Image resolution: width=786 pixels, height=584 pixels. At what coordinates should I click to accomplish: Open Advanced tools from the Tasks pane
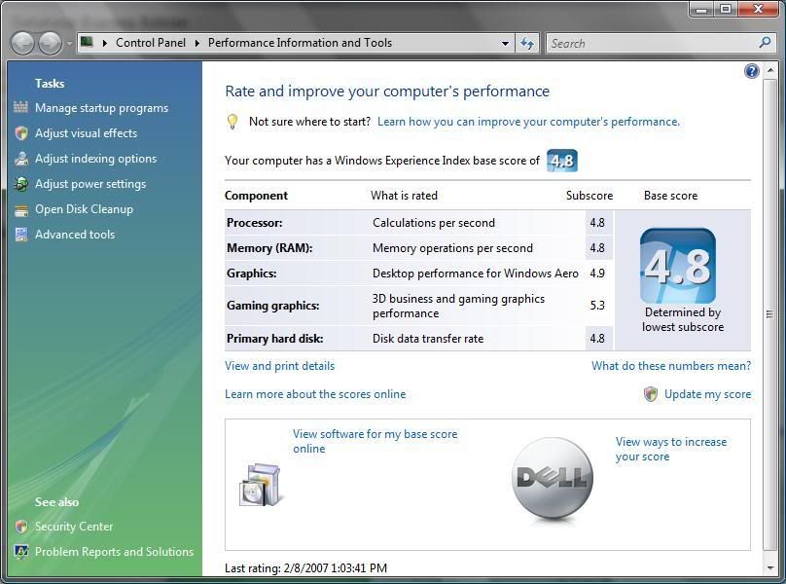click(75, 235)
